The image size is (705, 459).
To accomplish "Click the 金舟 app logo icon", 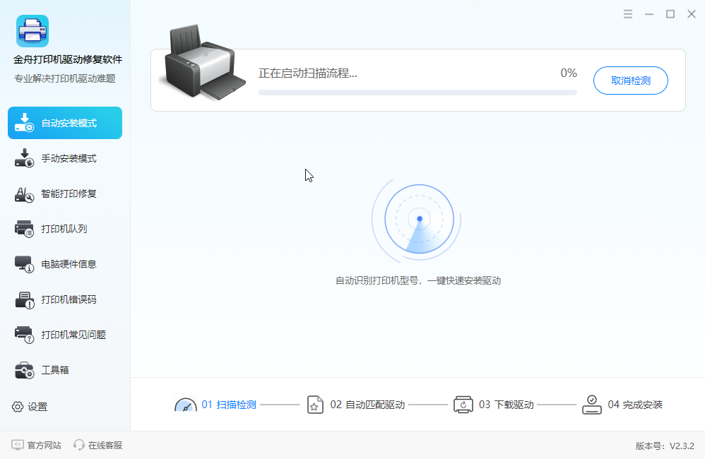I will (32, 31).
